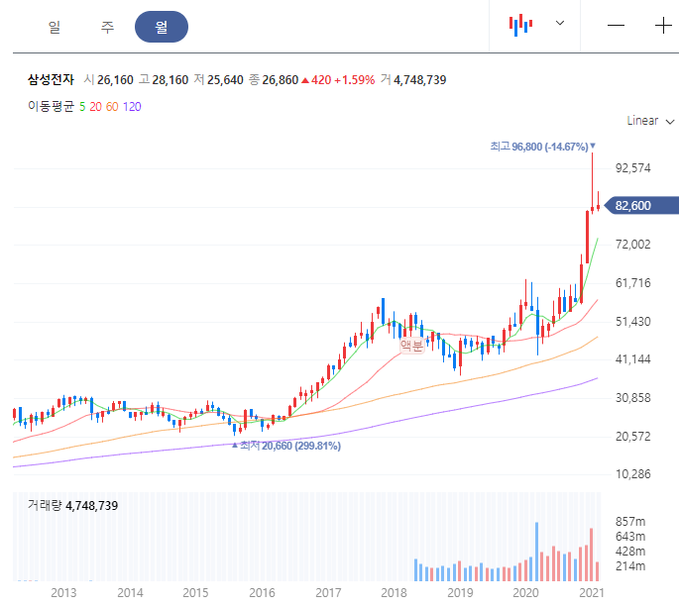Switch to the 주 (weekly) chart tab
The image size is (679, 607).
[108, 27]
